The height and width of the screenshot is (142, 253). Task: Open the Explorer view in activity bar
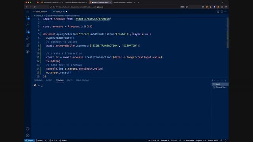28,17
